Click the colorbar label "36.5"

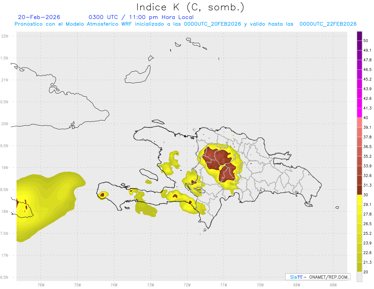(367, 147)
